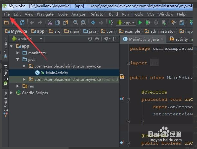
Task: Open the Navigate menu
Action: [x=45, y=14]
